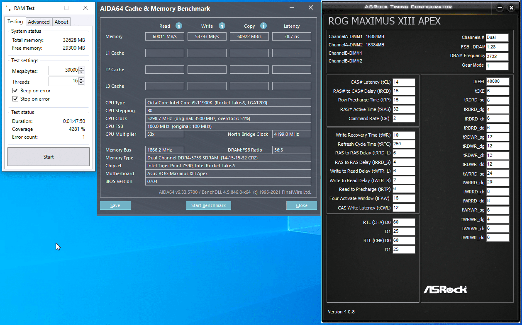The height and width of the screenshot is (325, 522).
Task: Toggle Stop on error checkbox
Action: (15, 99)
